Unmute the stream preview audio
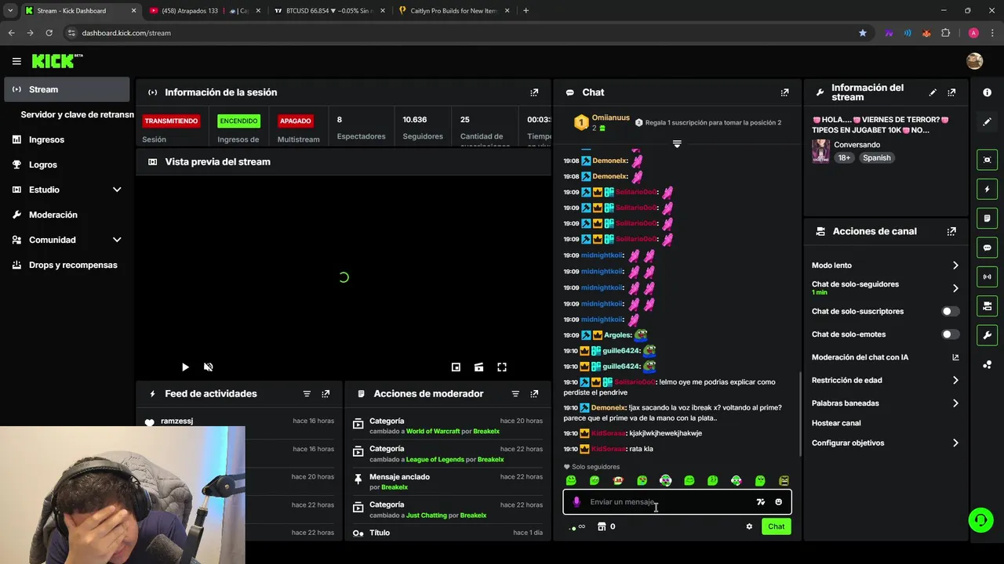This screenshot has height=564, width=1004. (x=208, y=367)
